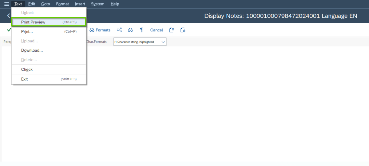Click the Check menu entry
The height and width of the screenshot is (166, 369).
tap(27, 69)
